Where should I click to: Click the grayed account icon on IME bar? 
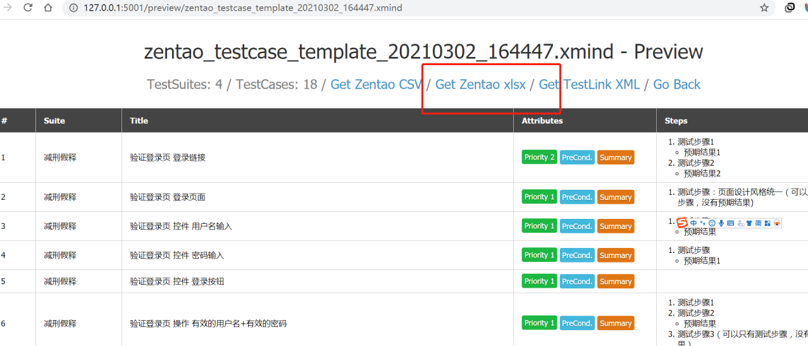[740, 223]
